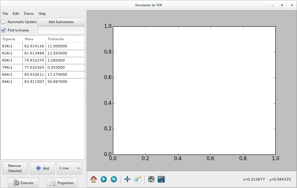The image size is (297, 188).
Task: Select population value 11.593000
Action: click(65, 53)
